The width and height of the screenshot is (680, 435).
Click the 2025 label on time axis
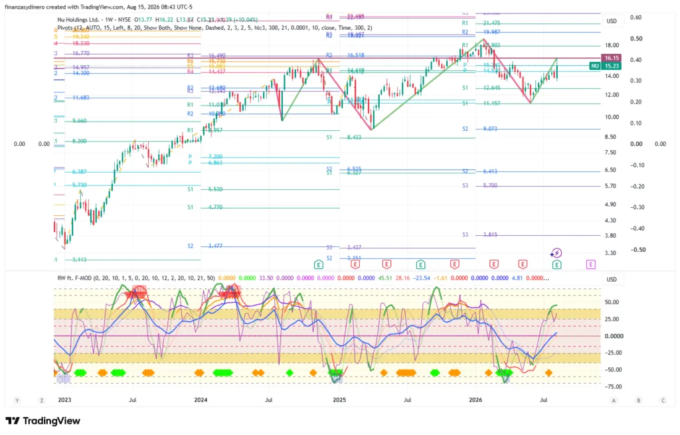coord(339,400)
